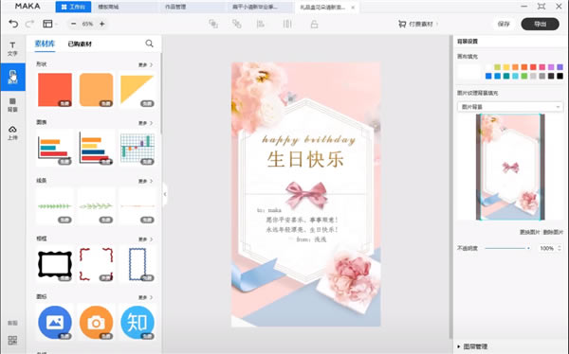
Task: Open the large white current fill swatch
Action: coord(468,71)
